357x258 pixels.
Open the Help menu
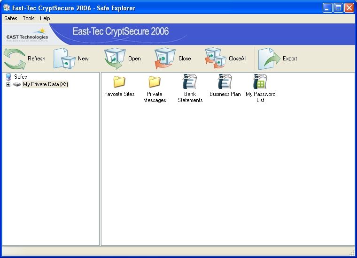[45, 18]
